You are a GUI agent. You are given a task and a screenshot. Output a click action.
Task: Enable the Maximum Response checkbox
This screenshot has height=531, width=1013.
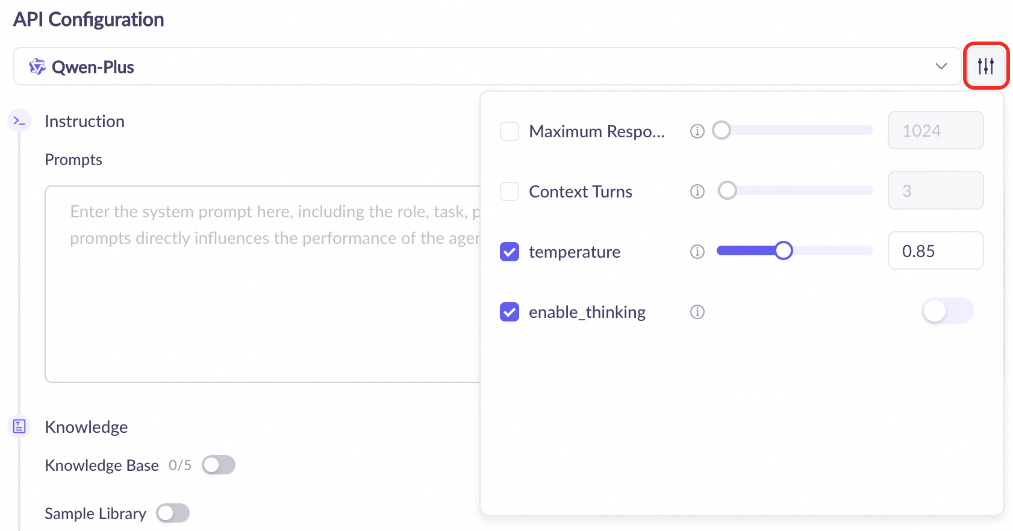(x=510, y=131)
